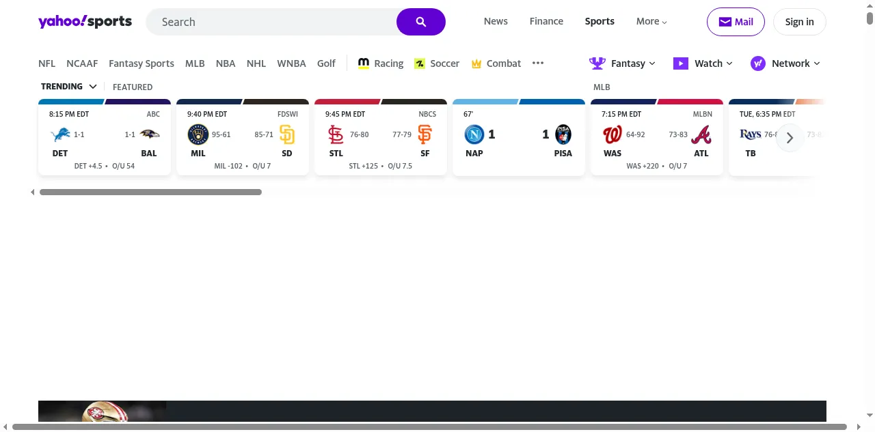Click the Watch play icon
The width and height of the screenshot is (875, 432).
681,63
